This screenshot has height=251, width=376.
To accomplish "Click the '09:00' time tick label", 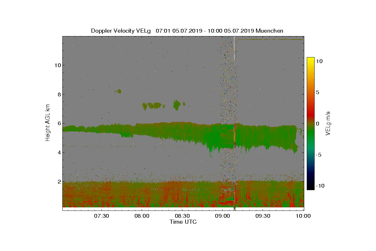I will click(223, 216).
